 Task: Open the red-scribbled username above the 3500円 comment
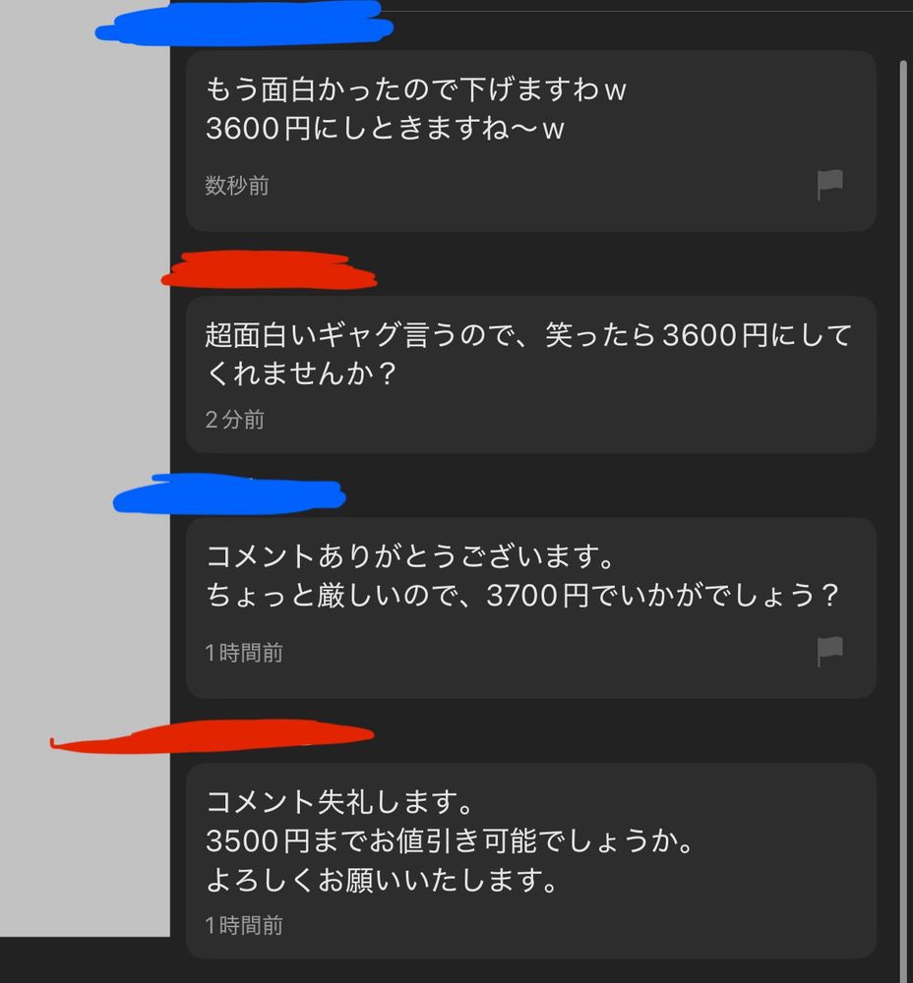pos(213,735)
